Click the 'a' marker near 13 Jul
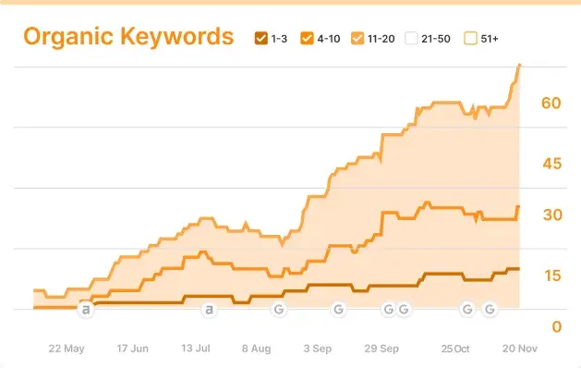 (209, 310)
